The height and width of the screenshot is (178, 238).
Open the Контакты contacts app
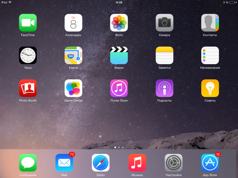[210, 23]
